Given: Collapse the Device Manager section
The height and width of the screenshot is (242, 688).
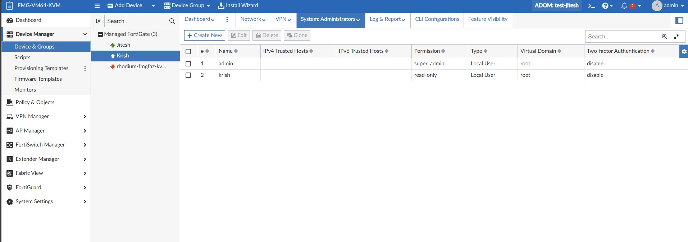Looking at the screenshot, I should 85,34.
